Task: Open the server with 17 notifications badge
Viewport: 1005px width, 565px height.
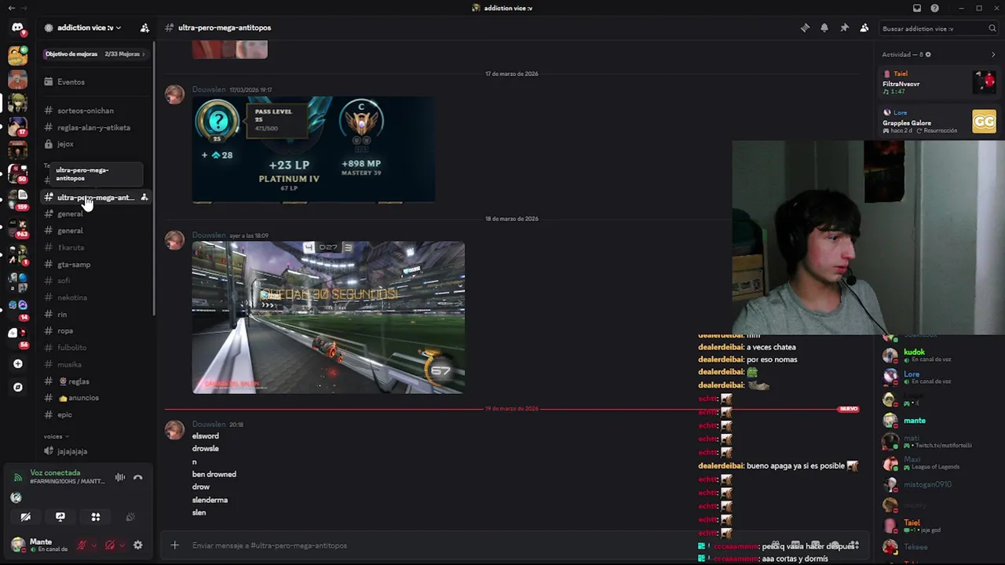Action: [x=17, y=126]
